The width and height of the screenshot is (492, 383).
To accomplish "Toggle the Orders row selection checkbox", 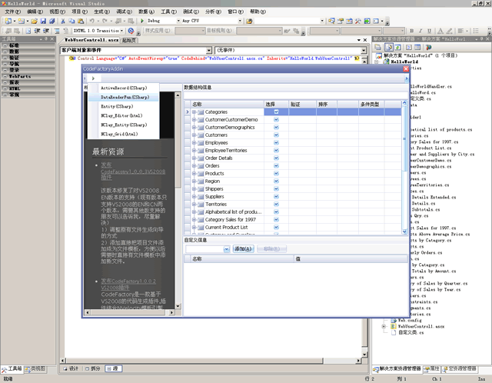I will [276, 166].
